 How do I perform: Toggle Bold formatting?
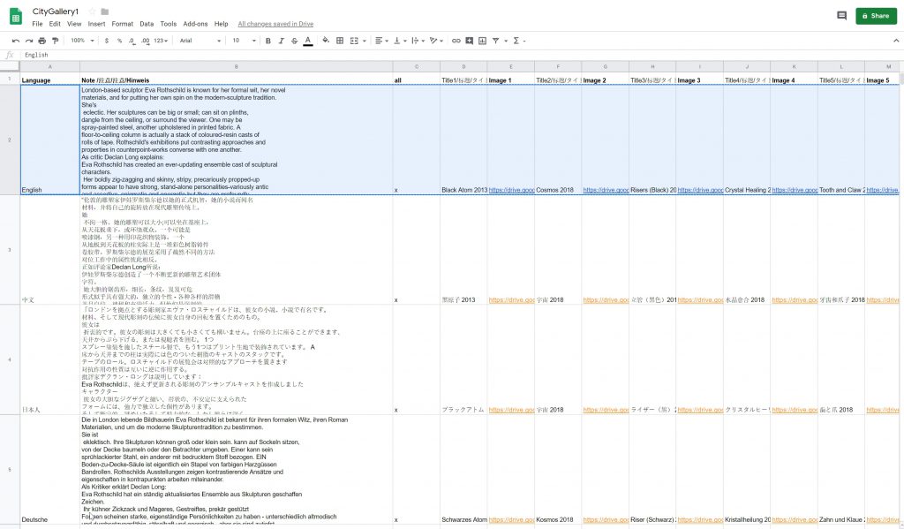click(x=267, y=41)
